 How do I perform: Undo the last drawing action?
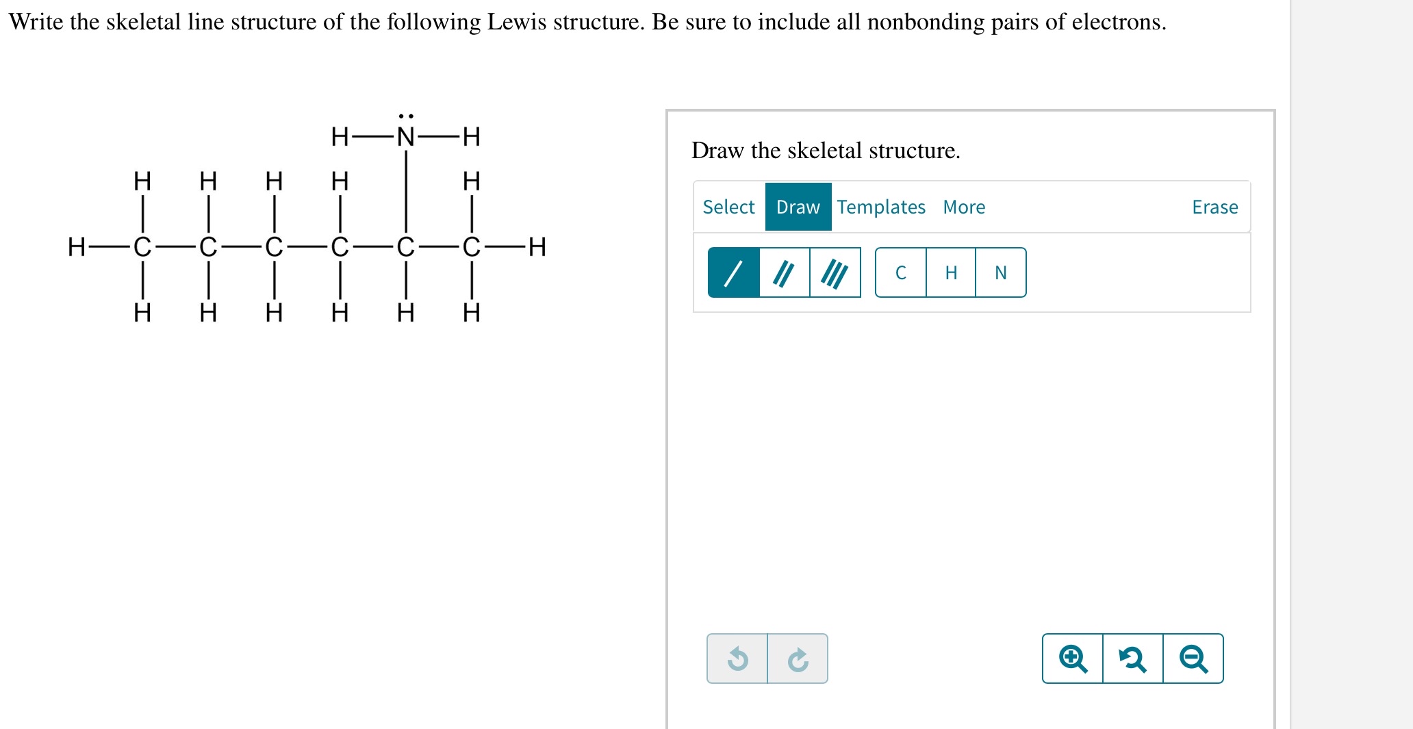pyautogui.click(x=737, y=658)
